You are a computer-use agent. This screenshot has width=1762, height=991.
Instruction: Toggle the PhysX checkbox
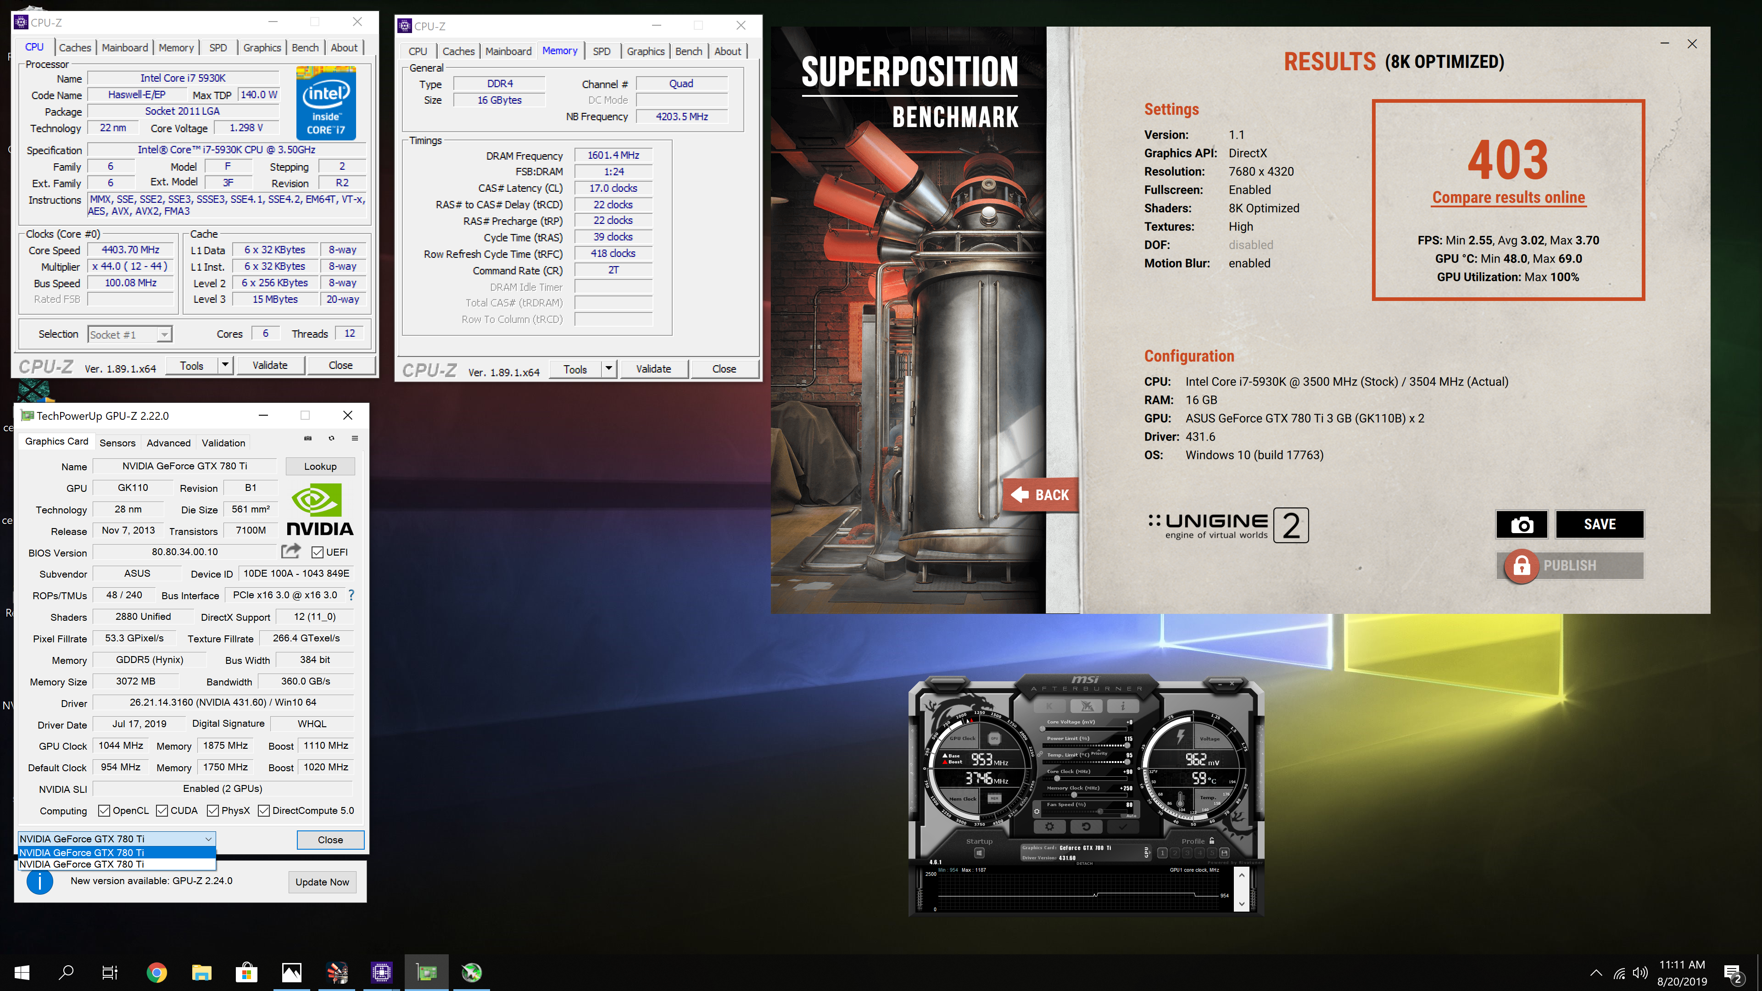tap(213, 810)
